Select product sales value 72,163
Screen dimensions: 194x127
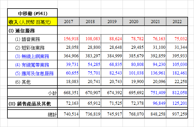tap(72, 103)
